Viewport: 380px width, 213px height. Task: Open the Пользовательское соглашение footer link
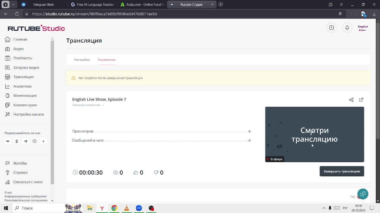point(26,200)
